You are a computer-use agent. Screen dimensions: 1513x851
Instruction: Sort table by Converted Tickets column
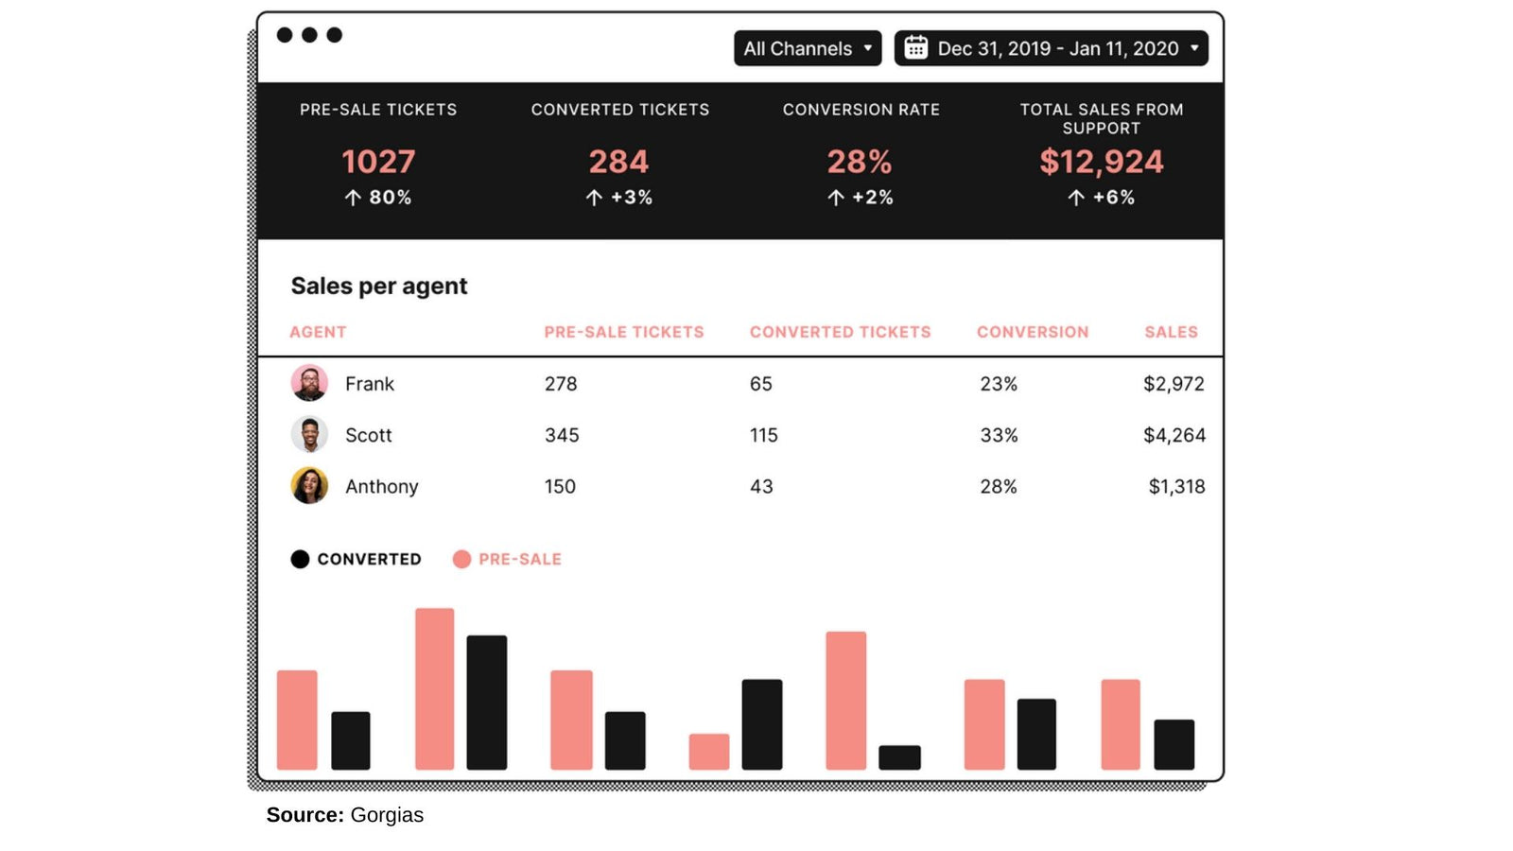[x=840, y=332]
